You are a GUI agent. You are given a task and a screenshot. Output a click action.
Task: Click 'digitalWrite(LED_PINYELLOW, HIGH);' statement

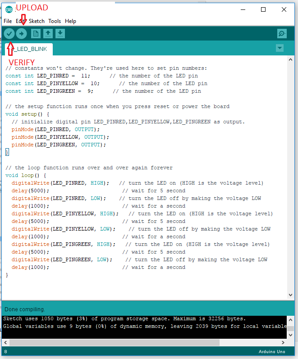[x=65, y=214]
